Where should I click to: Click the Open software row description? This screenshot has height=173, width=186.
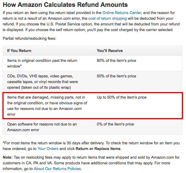(x=42, y=127)
